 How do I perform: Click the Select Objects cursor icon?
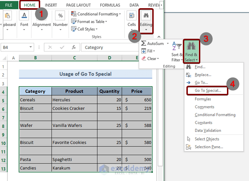coord(189,139)
